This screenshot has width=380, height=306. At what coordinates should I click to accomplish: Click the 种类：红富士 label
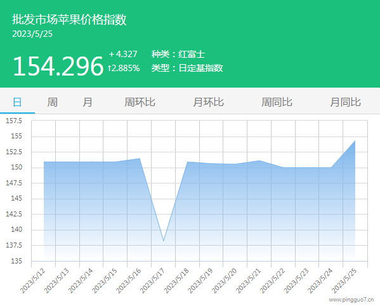tap(178, 54)
